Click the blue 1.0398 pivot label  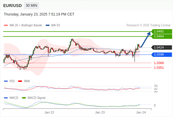(x=162, y=55)
